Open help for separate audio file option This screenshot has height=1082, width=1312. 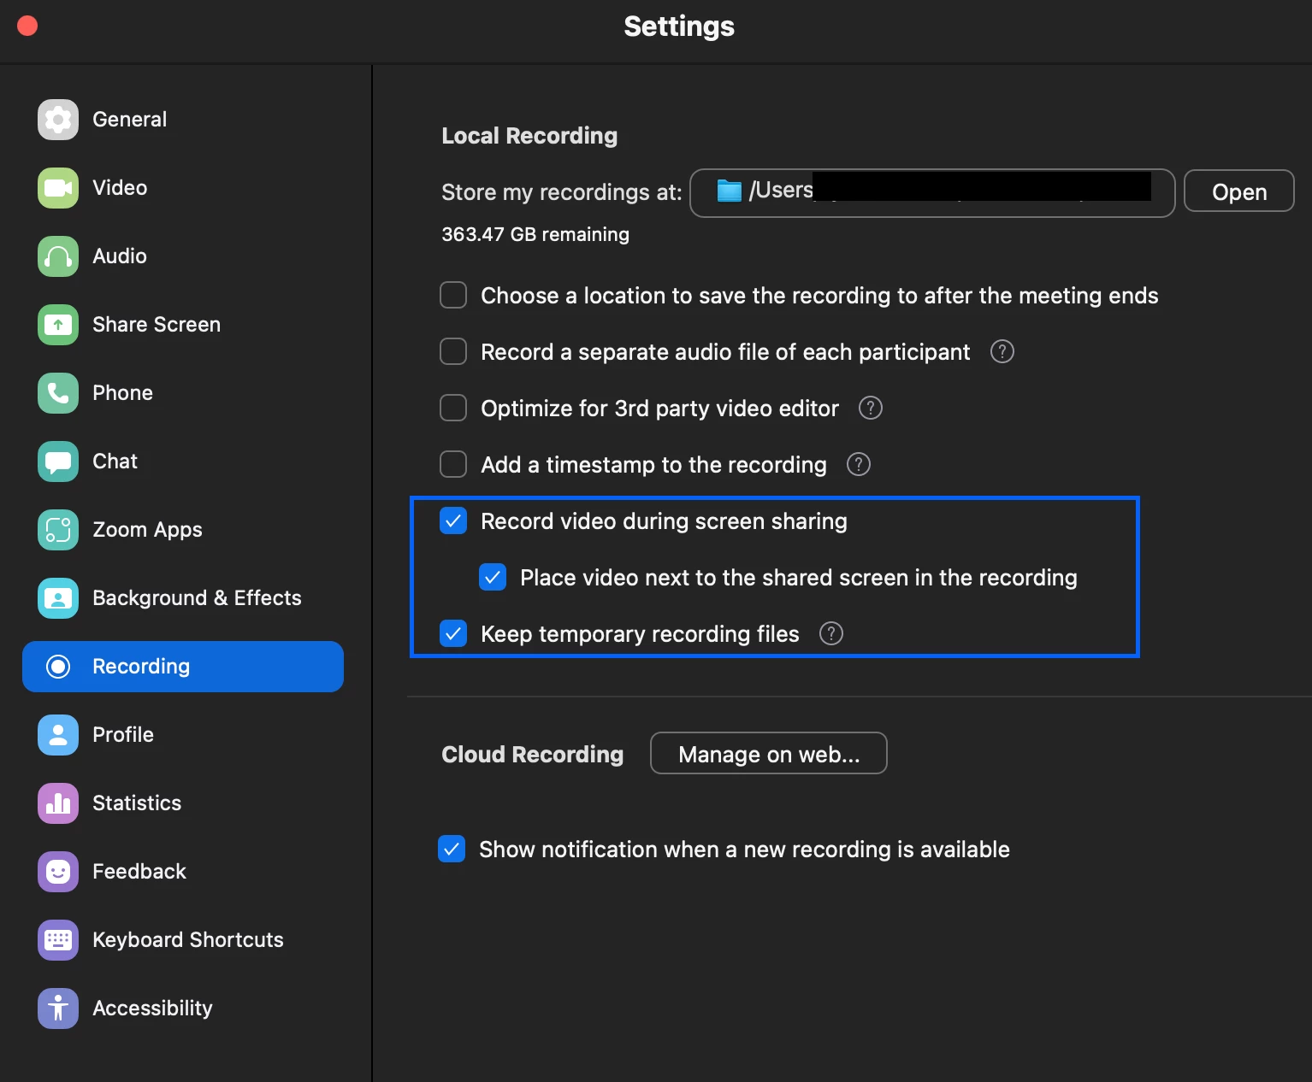pyautogui.click(x=1002, y=351)
